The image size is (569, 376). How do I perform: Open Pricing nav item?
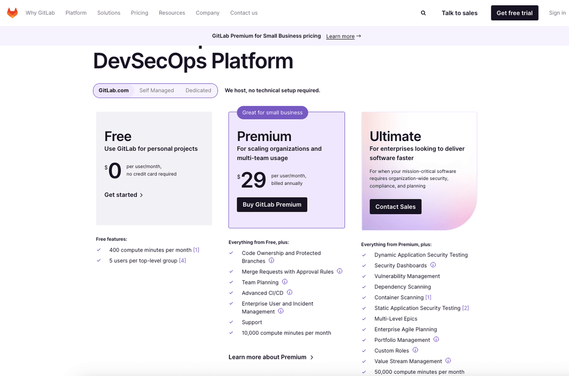click(x=139, y=13)
